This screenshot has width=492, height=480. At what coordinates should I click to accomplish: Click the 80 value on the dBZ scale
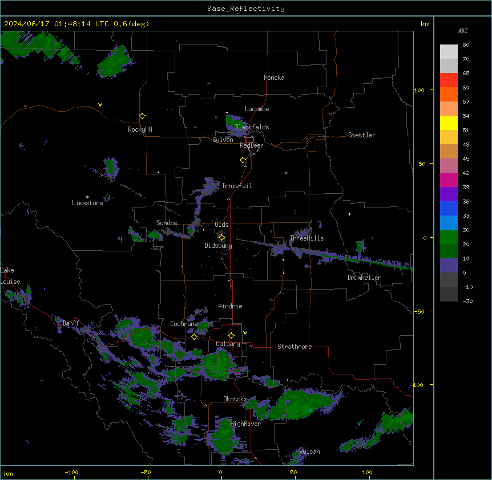point(466,45)
